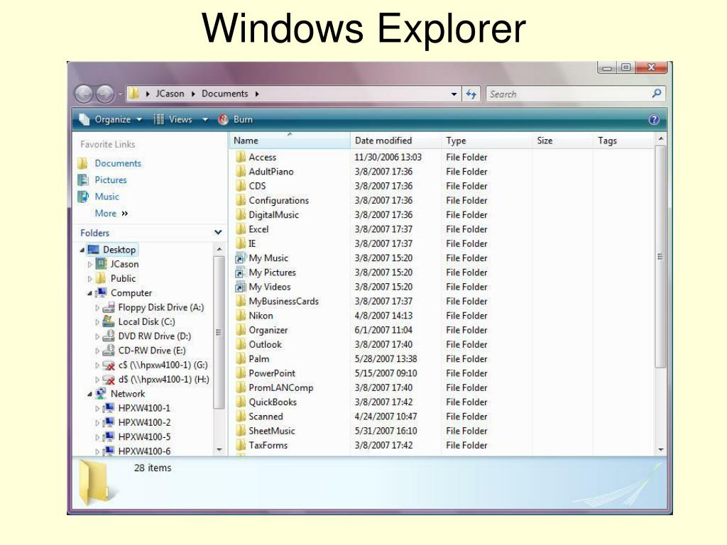The width and height of the screenshot is (727, 545).
Task: Click the file list vertical scrollbar thumb
Action: [661, 257]
